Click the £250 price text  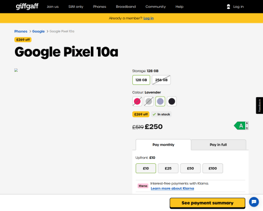pyautogui.click(x=153, y=127)
